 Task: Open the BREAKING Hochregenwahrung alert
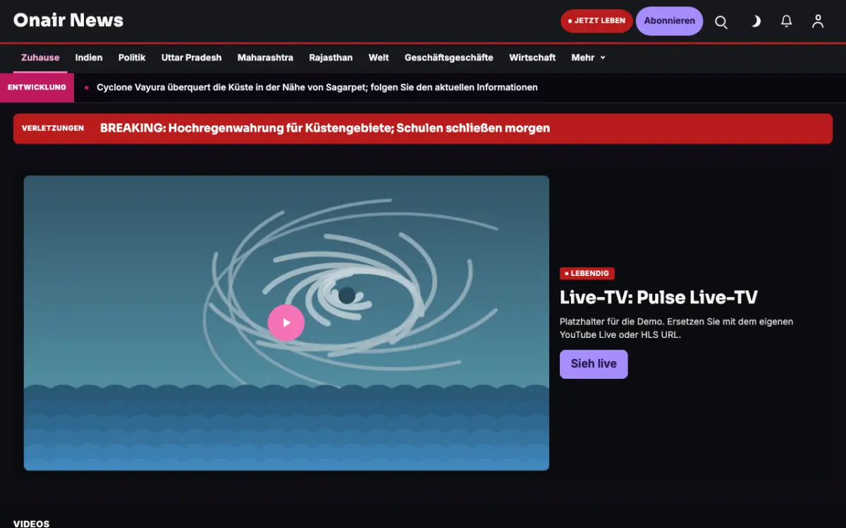(x=325, y=128)
